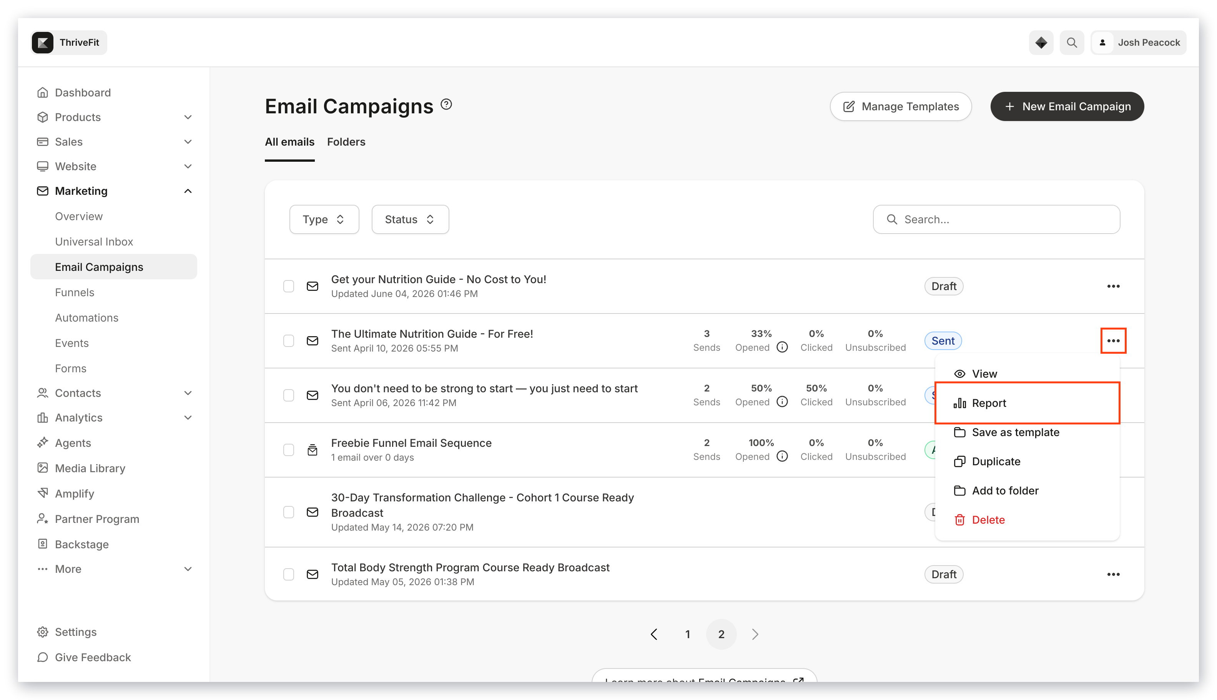The image size is (1217, 700).
Task: Open global search magnifier icon
Action: click(x=1072, y=42)
